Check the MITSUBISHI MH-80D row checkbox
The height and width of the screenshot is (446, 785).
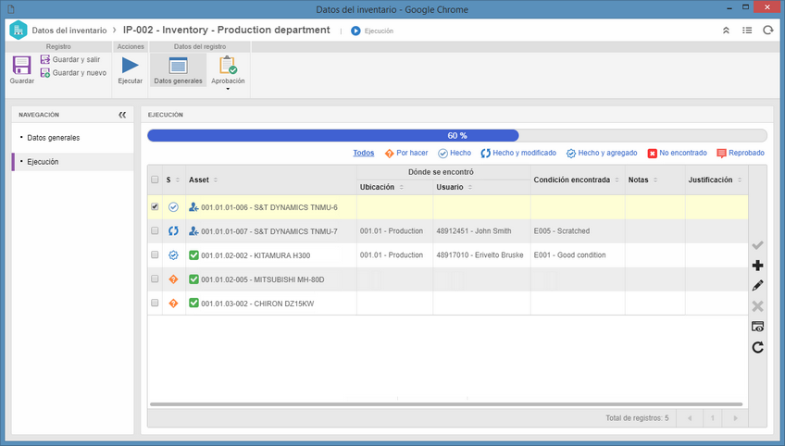(x=155, y=279)
